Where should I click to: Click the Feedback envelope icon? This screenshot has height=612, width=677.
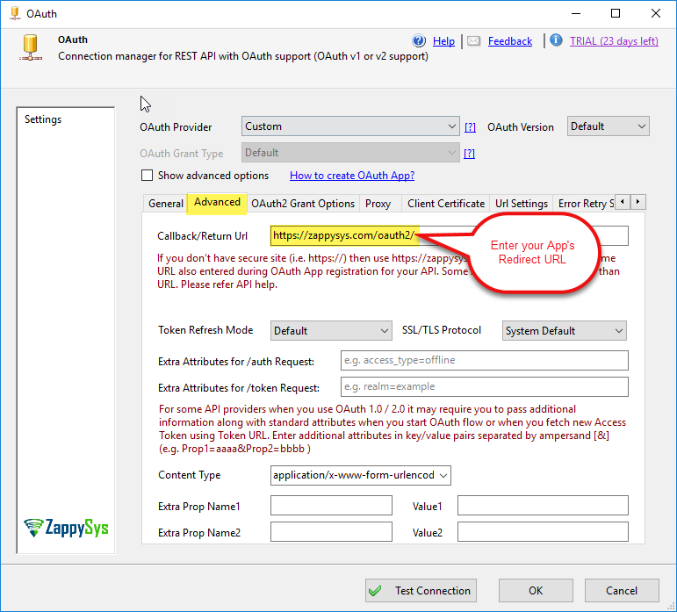point(473,40)
